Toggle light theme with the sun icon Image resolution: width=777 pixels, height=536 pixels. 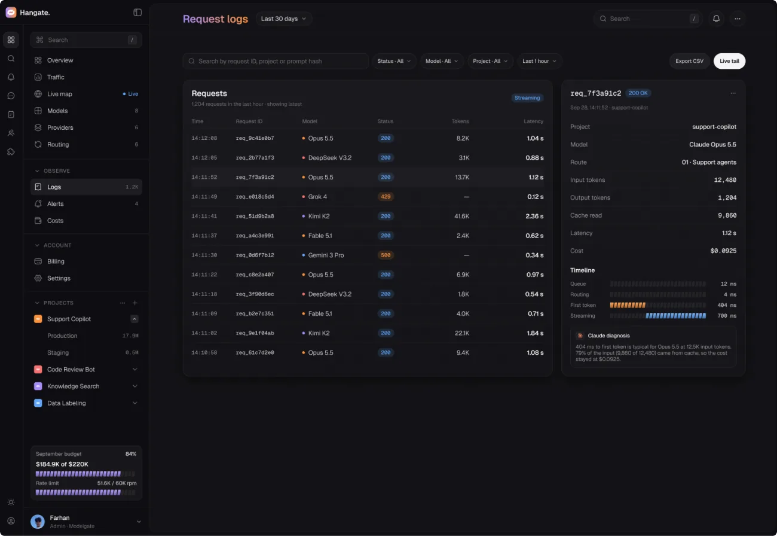click(11, 502)
